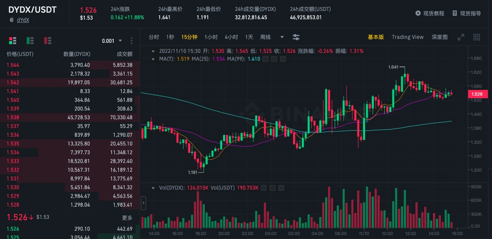Collapse the Vol indicator legend

click(x=153, y=188)
